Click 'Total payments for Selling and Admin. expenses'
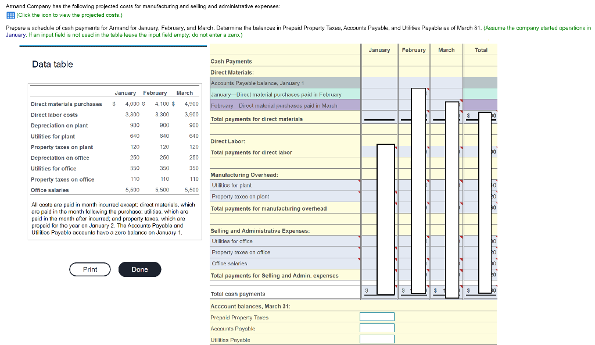Screen dimensions: 595x345 (x=274, y=275)
